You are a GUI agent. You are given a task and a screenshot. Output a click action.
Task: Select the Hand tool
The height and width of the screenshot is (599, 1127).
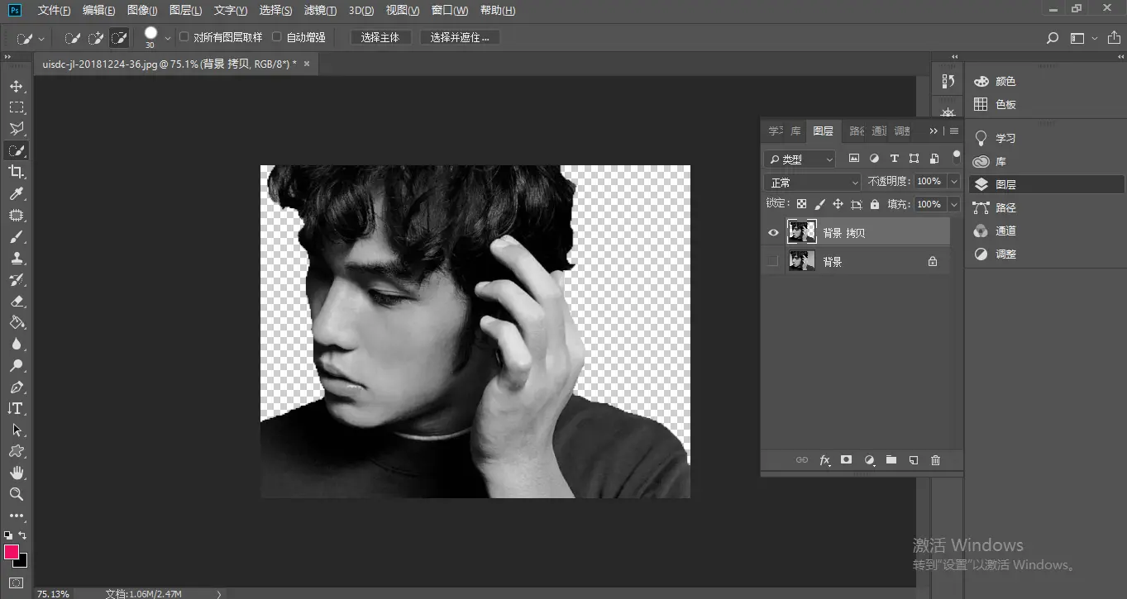coord(17,473)
